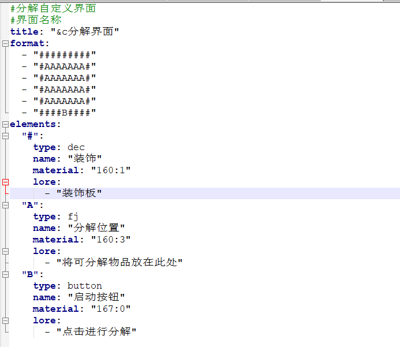The width and height of the screenshot is (400, 347).
Task: Click the name value "分解位置"
Action: pyautogui.click(x=96, y=228)
